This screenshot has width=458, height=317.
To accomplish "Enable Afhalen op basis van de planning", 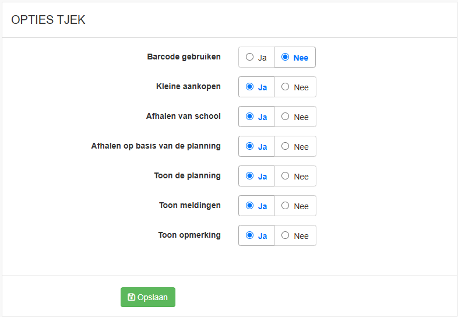I will (256, 146).
